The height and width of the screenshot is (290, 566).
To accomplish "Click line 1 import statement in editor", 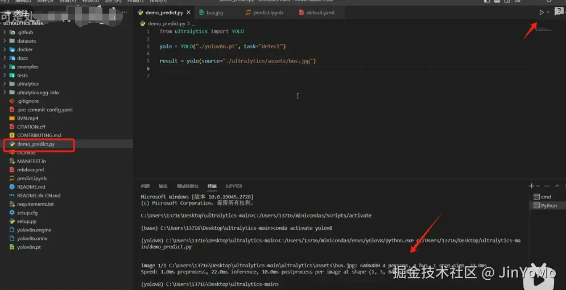I will pos(202,31).
